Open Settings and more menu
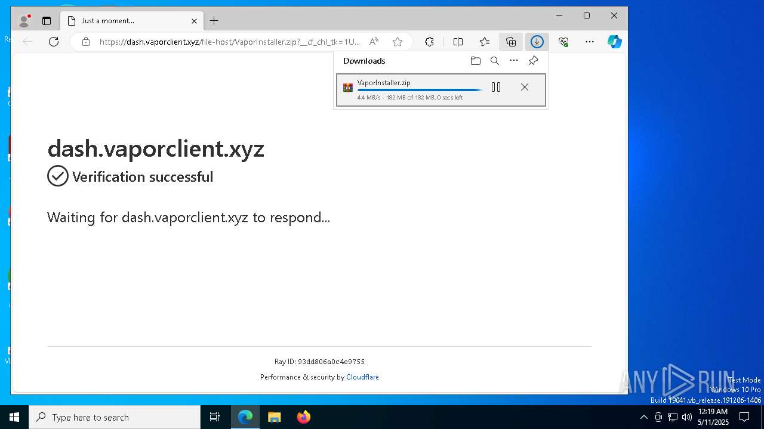Screen dimensions: 764x429 (590, 42)
